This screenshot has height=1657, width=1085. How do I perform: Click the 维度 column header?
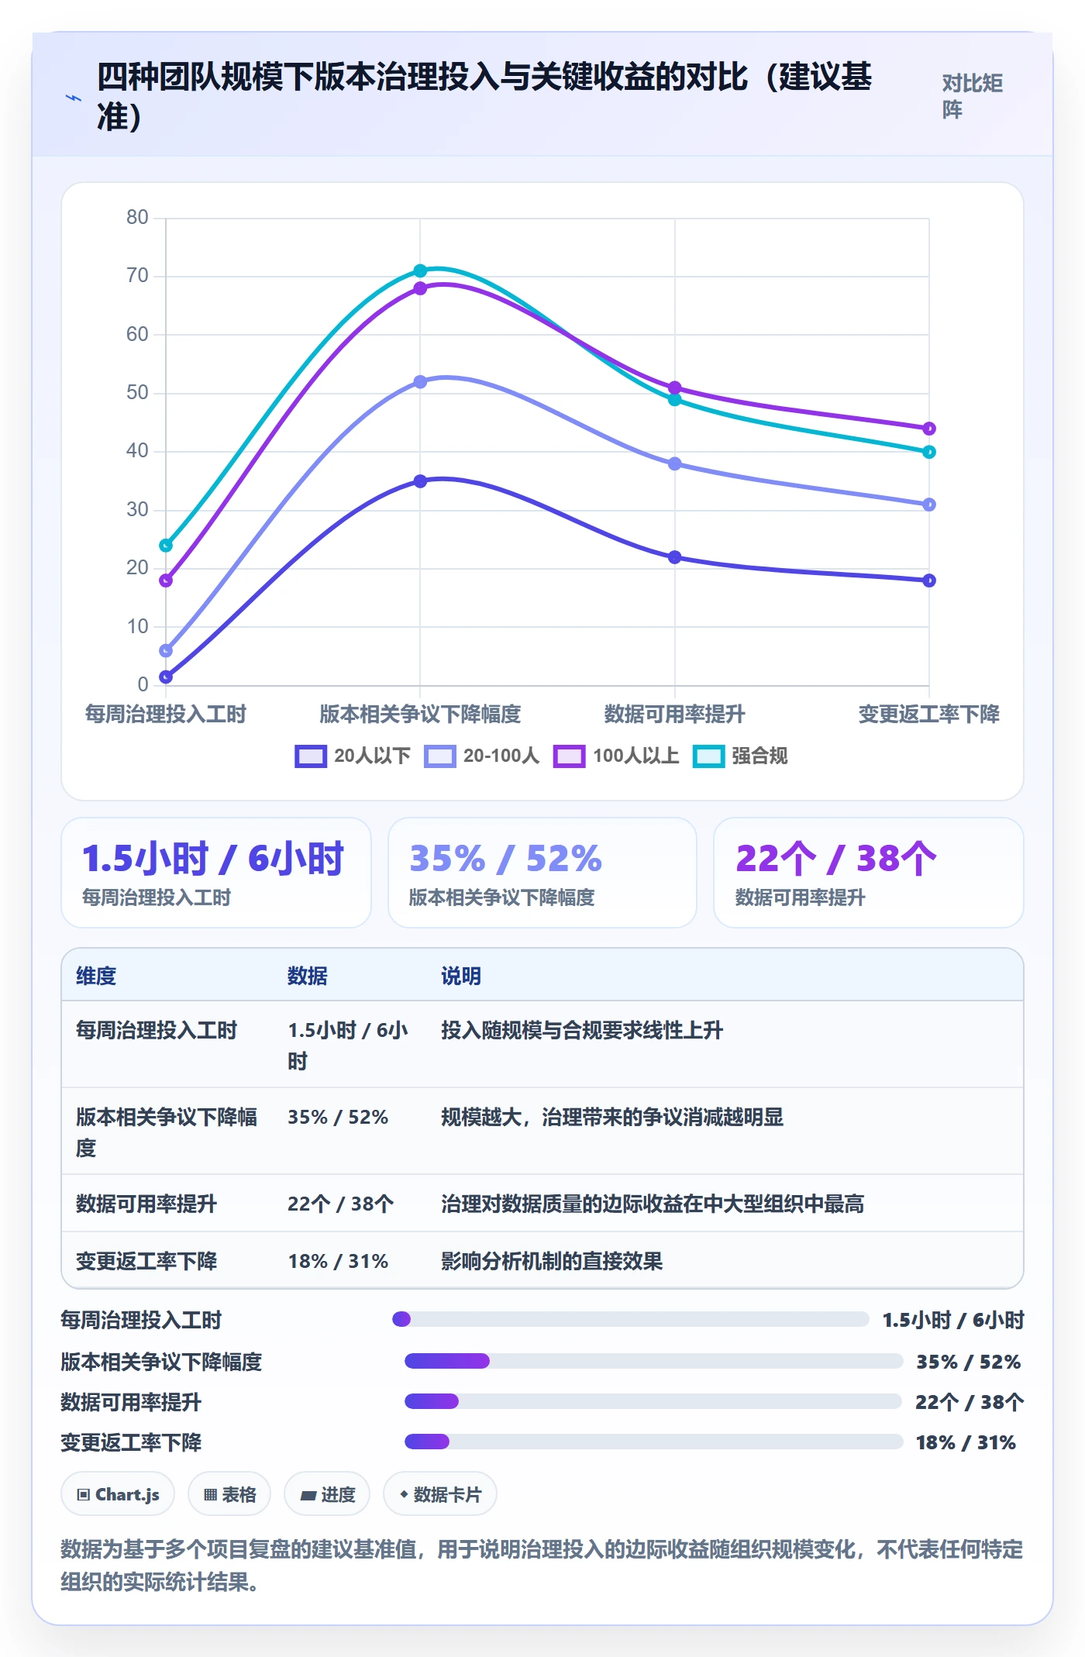96,976
